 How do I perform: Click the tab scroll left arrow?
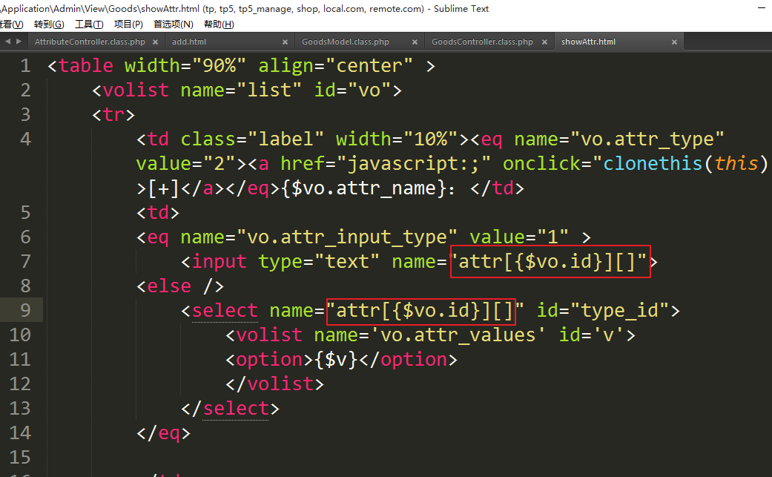(x=8, y=42)
